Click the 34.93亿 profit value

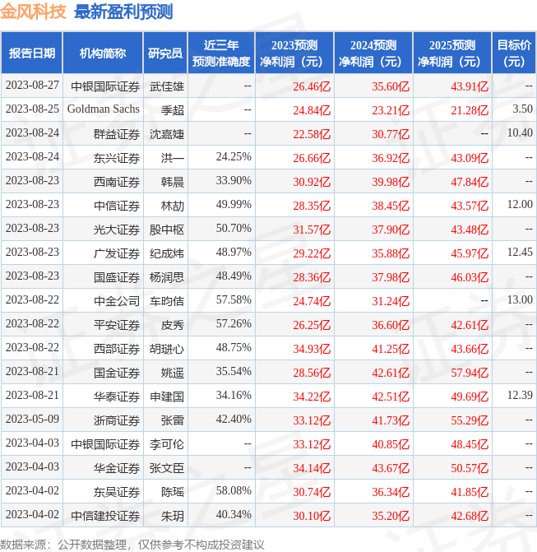tap(312, 349)
